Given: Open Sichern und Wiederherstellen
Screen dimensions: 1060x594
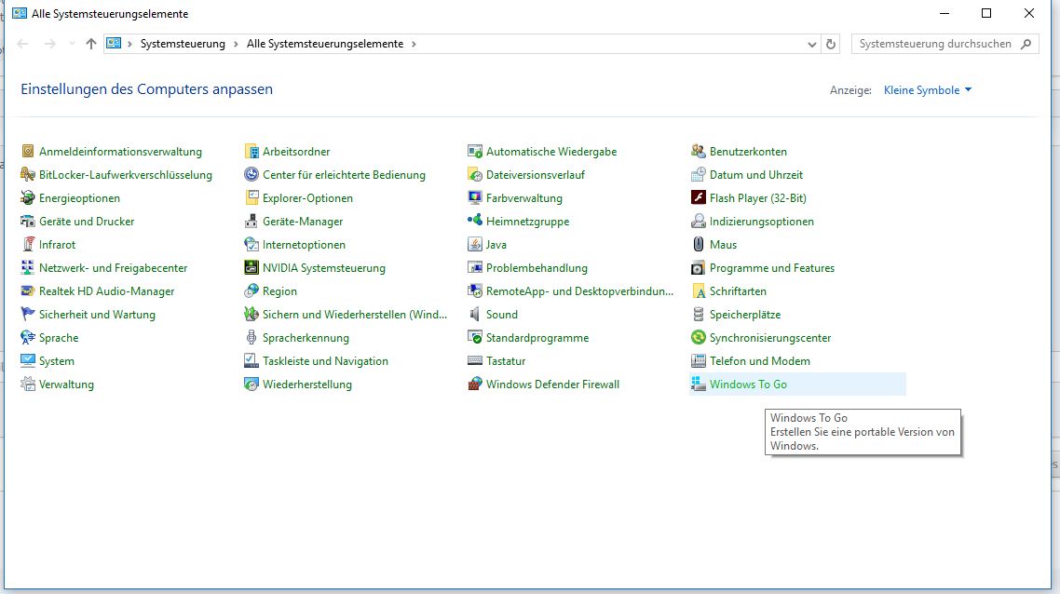Looking at the screenshot, I should point(355,315).
